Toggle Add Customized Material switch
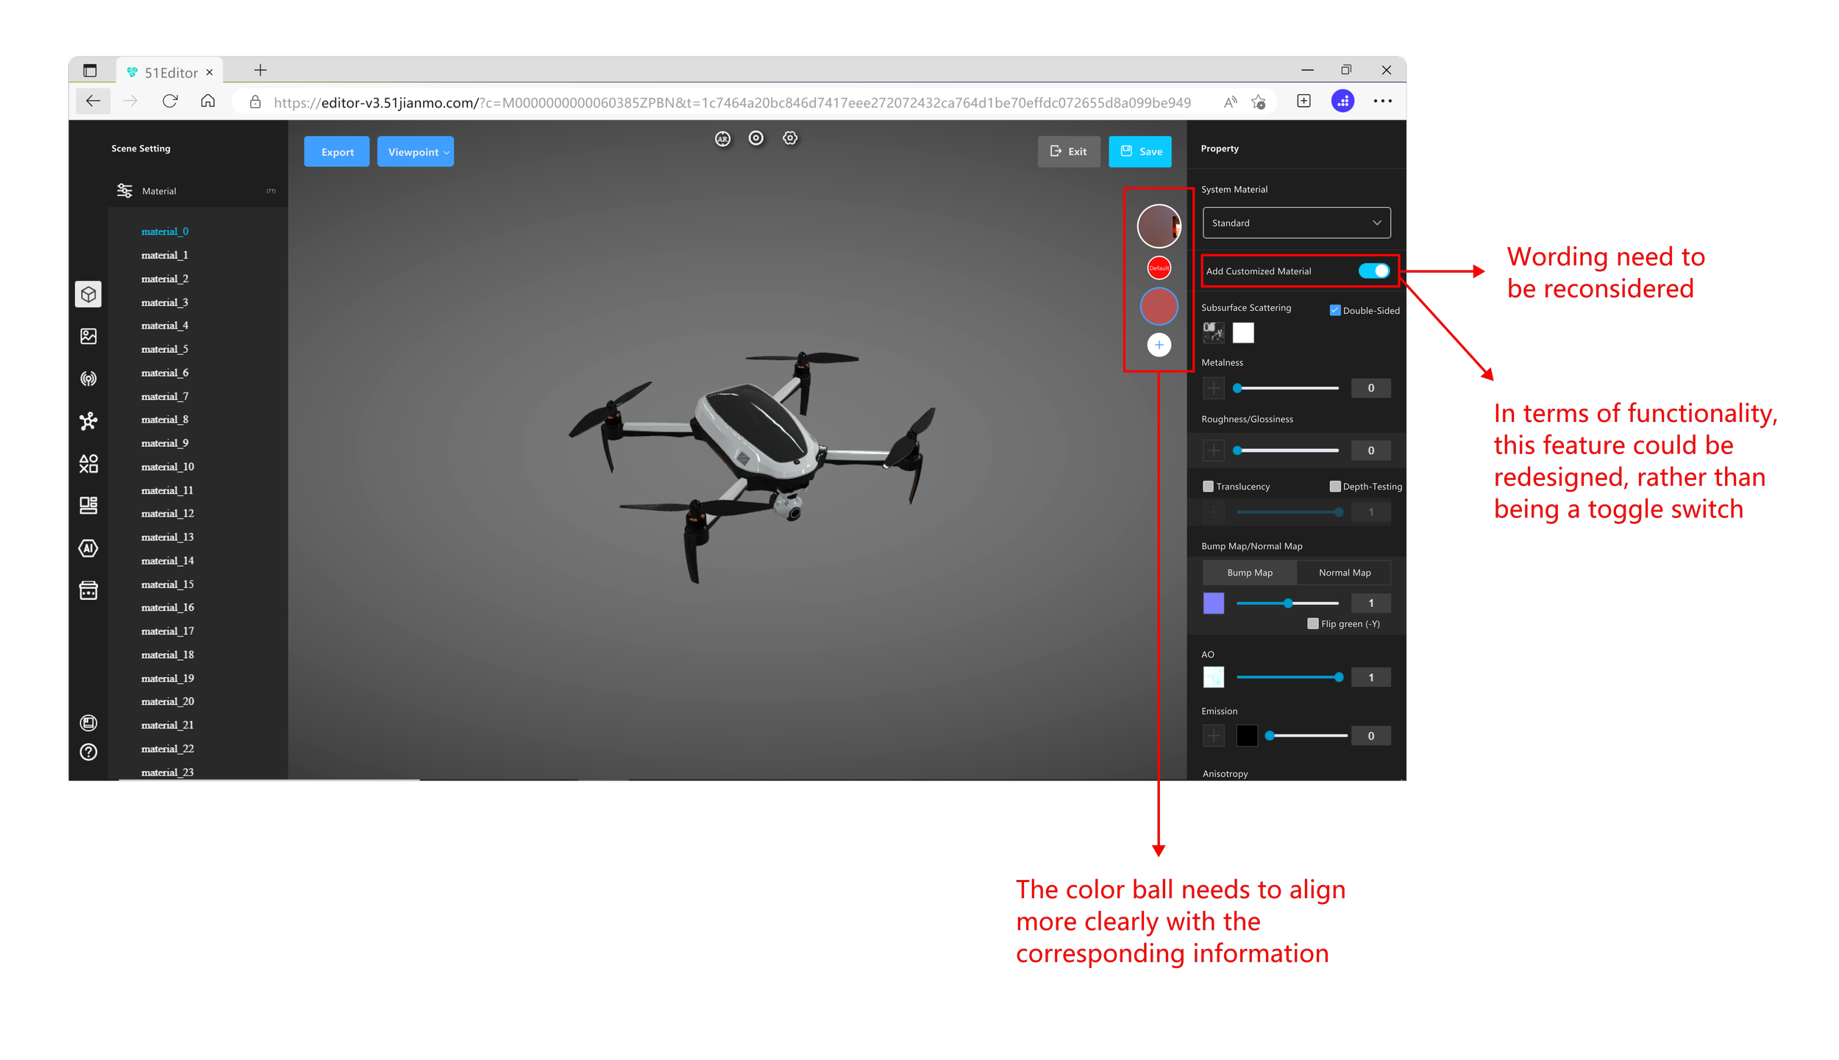The width and height of the screenshot is (1839, 1060). pyautogui.click(x=1373, y=271)
